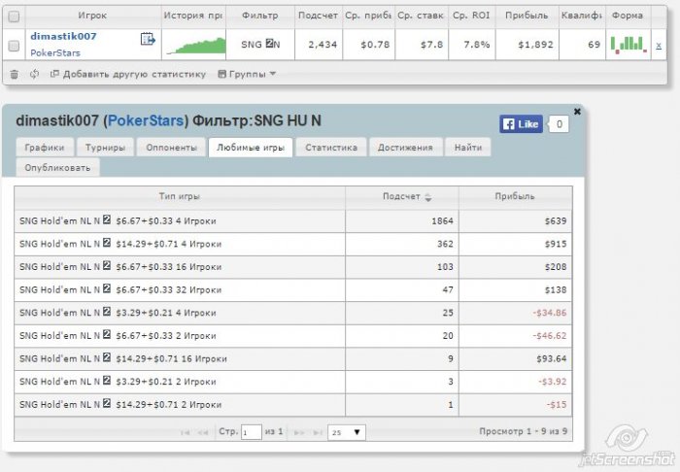Screen dimensions: 680x472
Task: Click the negative profit -$46.62
Action: [550, 336]
